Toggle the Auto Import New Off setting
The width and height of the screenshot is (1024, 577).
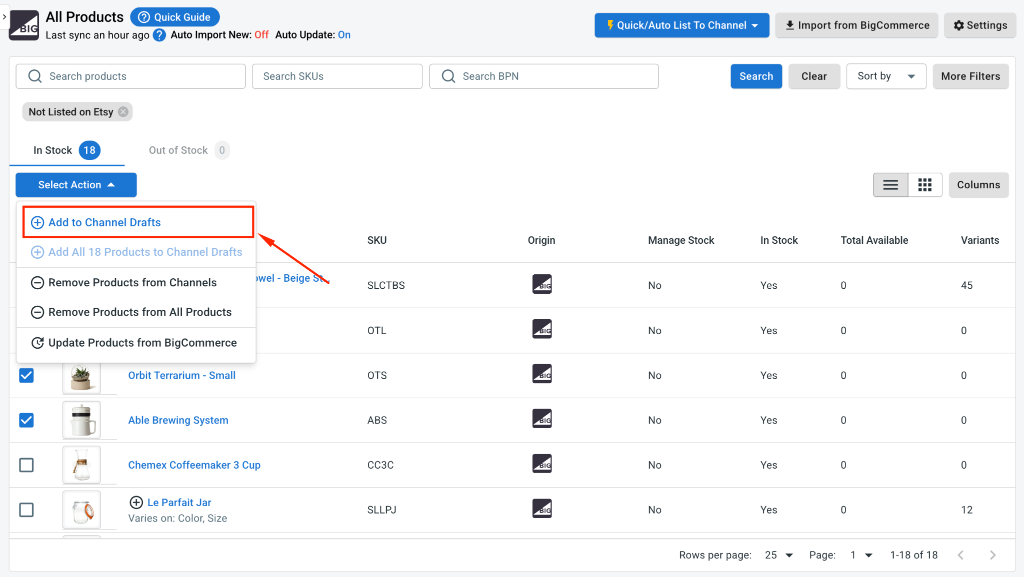point(261,35)
